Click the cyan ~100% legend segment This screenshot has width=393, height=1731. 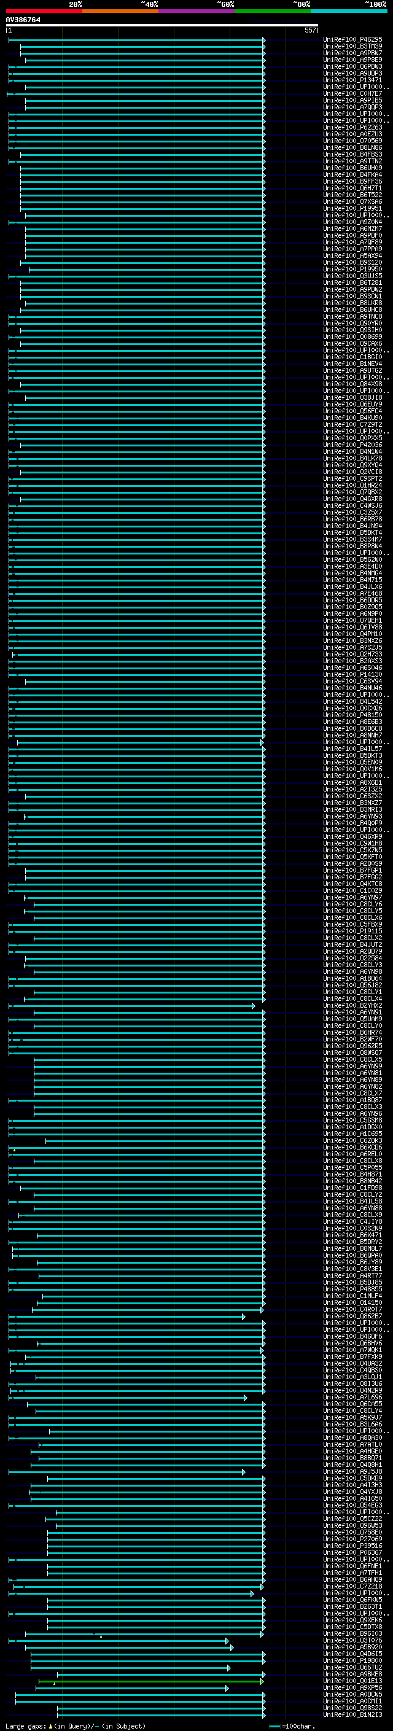pyautogui.click(x=349, y=11)
